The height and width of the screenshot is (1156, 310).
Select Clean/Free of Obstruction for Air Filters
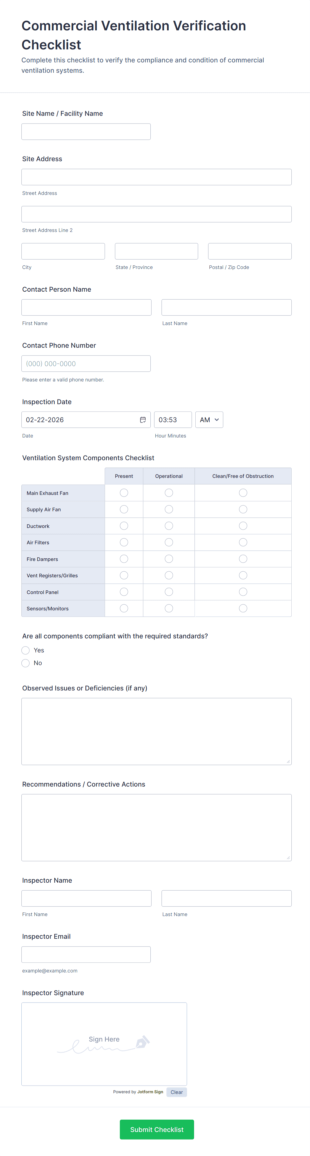(243, 543)
